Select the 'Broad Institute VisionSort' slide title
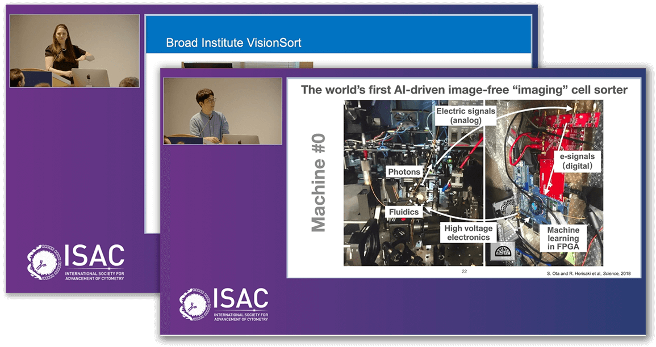 tap(233, 43)
